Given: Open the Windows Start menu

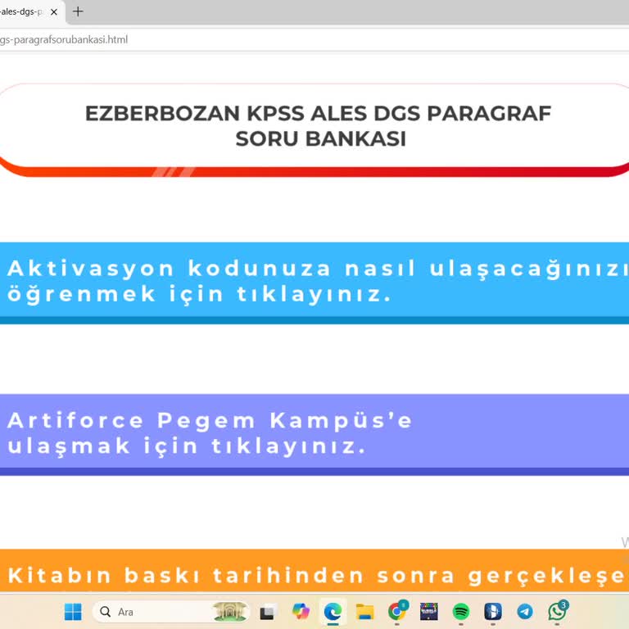Looking at the screenshot, I should tap(73, 612).
